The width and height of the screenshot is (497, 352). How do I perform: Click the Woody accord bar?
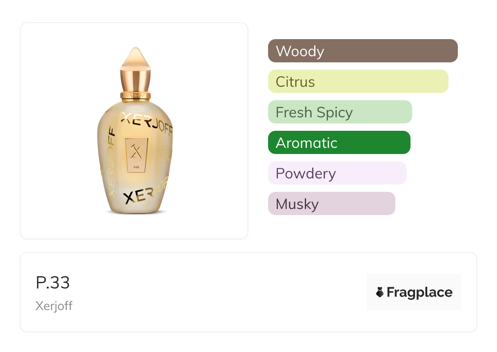[362, 51]
